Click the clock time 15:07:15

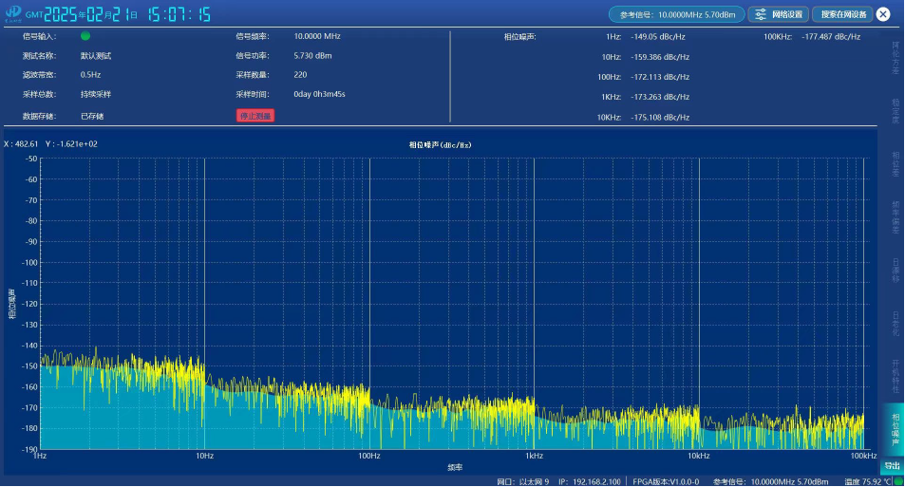179,14
